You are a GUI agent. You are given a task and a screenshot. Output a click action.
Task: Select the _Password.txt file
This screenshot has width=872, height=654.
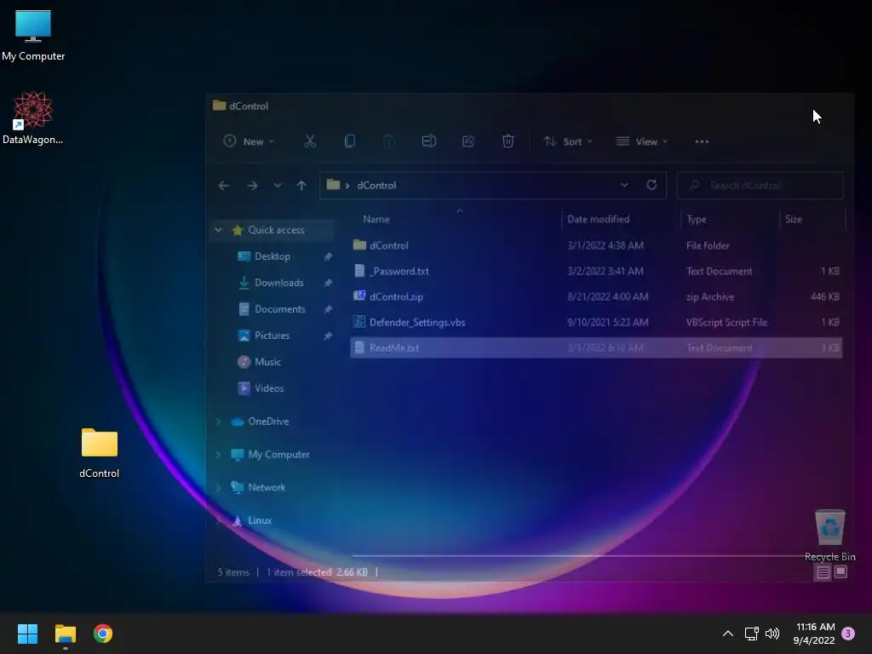(596, 271)
